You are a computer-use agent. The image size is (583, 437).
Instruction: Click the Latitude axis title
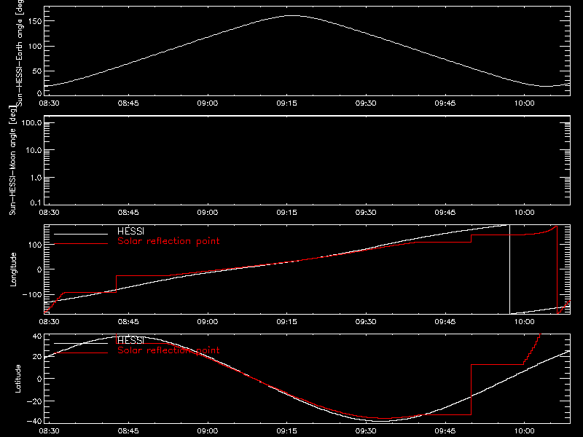pos(17,379)
